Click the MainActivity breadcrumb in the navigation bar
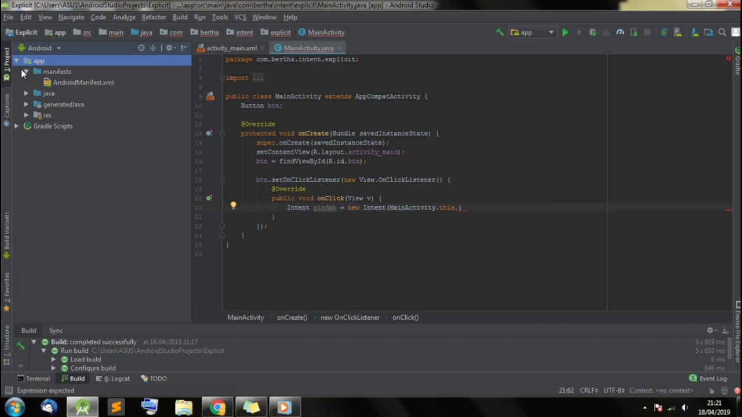Image resolution: width=742 pixels, height=417 pixels. (321, 32)
